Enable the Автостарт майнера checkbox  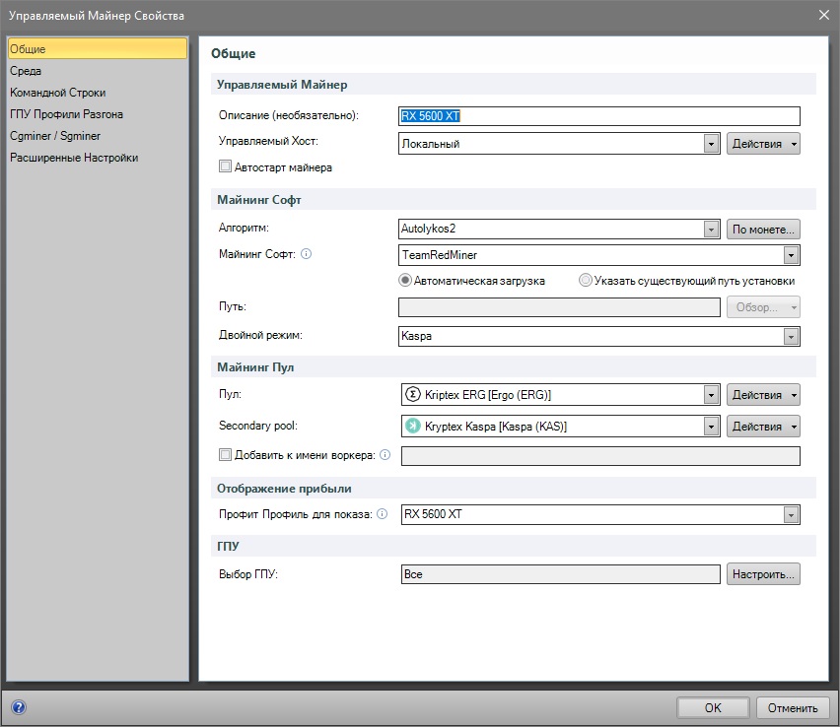click(225, 167)
